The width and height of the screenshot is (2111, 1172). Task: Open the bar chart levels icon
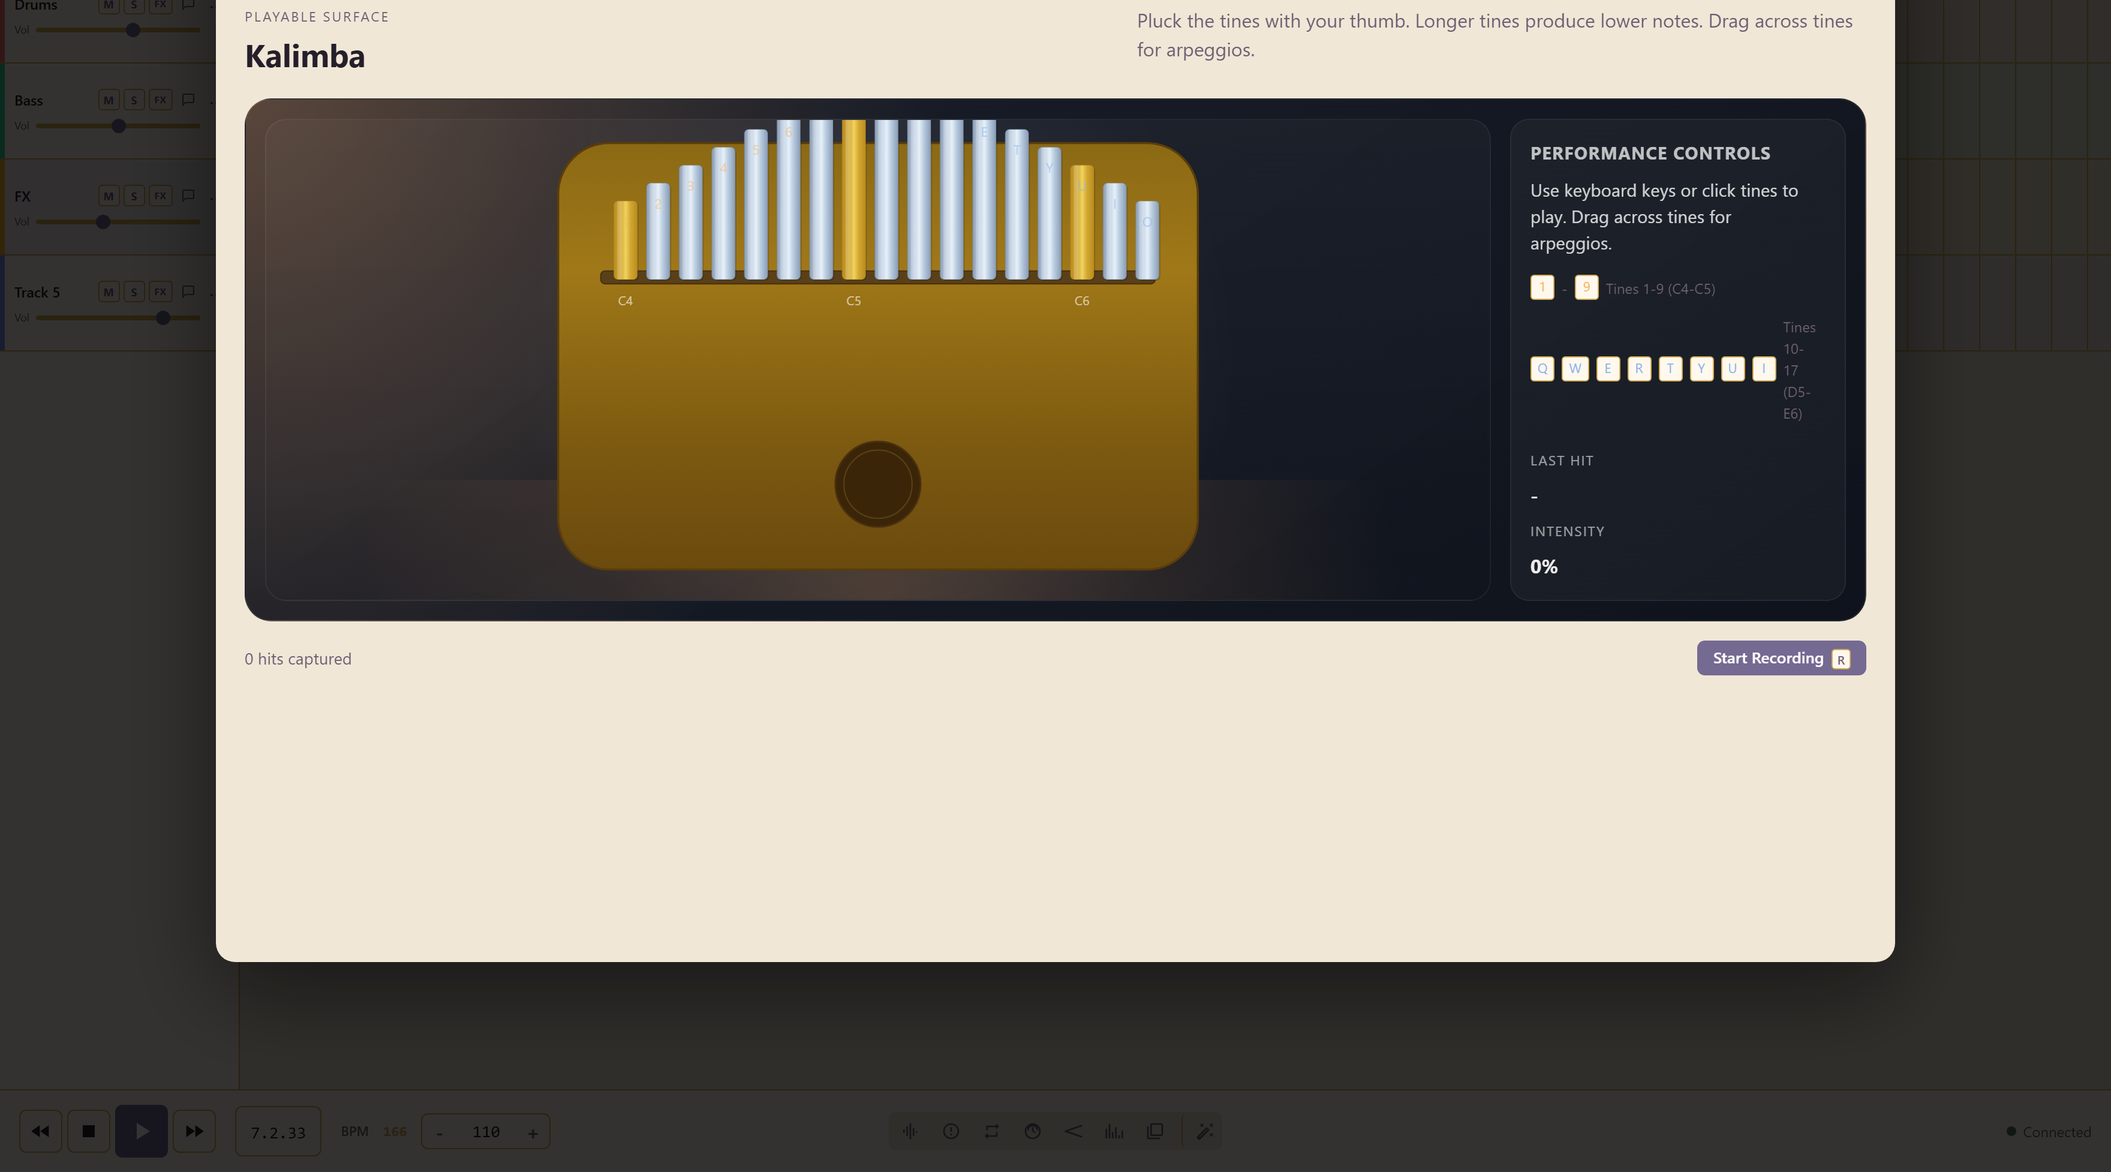click(x=1114, y=1131)
